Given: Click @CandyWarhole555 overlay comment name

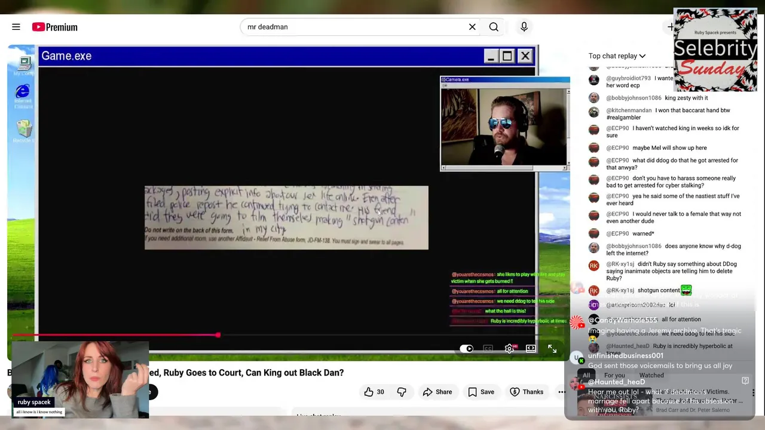Looking at the screenshot, I should coord(623,321).
